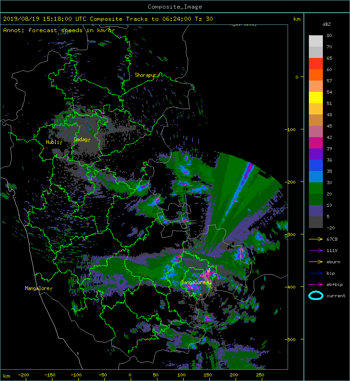
Task: Click the 45 dBZ scale value
Action: [x=329, y=126]
